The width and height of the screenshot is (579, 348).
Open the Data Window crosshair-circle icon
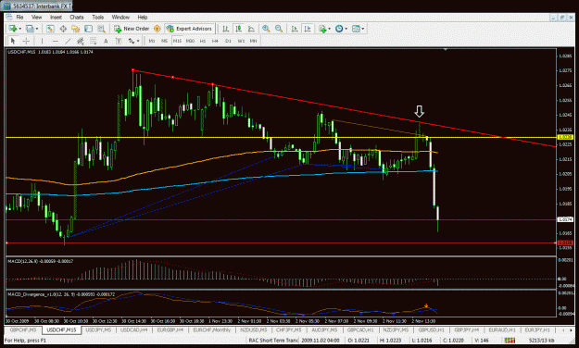point(63,29)
